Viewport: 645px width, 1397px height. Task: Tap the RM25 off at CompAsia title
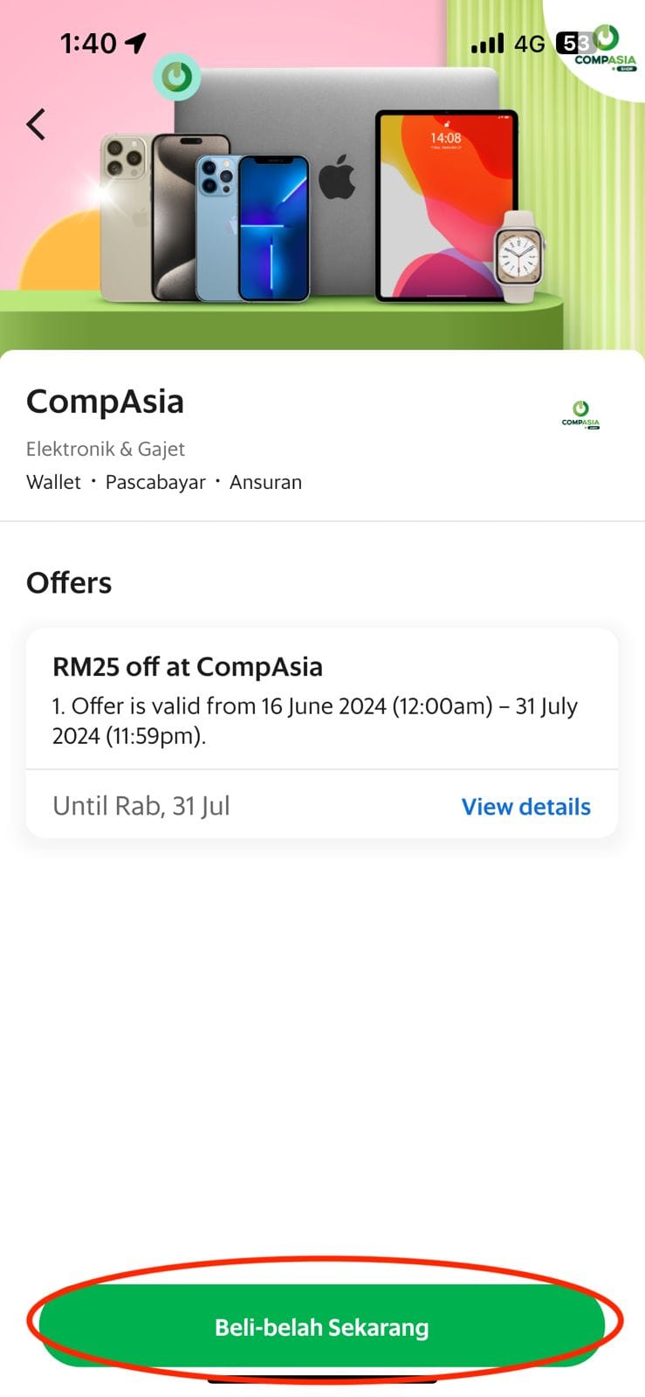[x=188, y=666]
